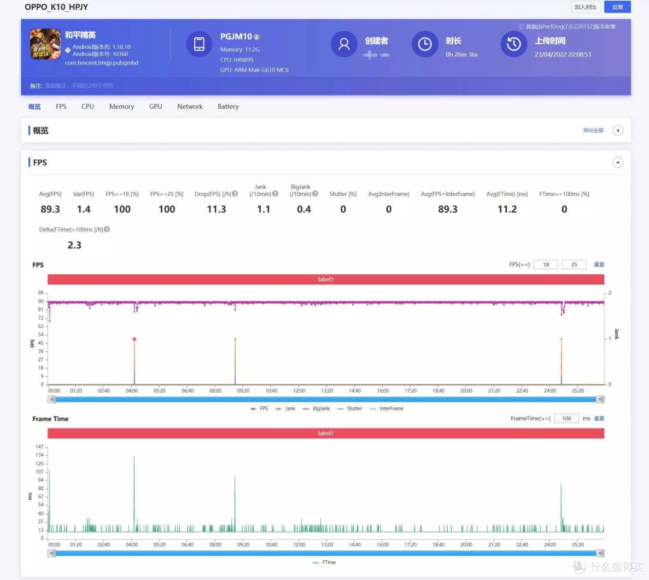Click the help icon beside Delta(FTime)>100ms

click(x=107, y=230)
